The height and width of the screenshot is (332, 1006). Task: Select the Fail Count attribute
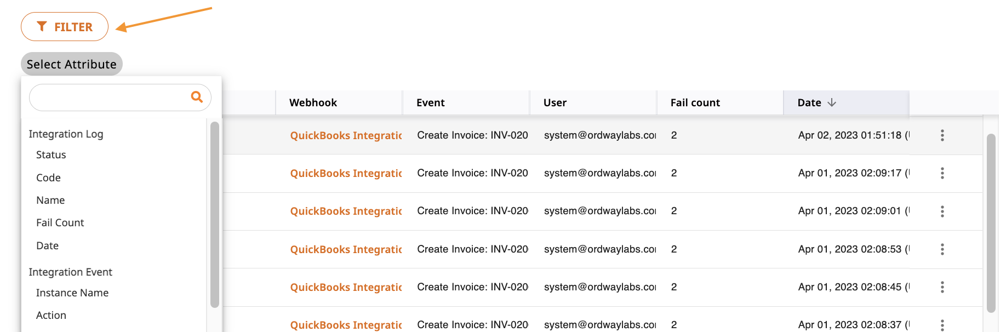coord(60,223)
